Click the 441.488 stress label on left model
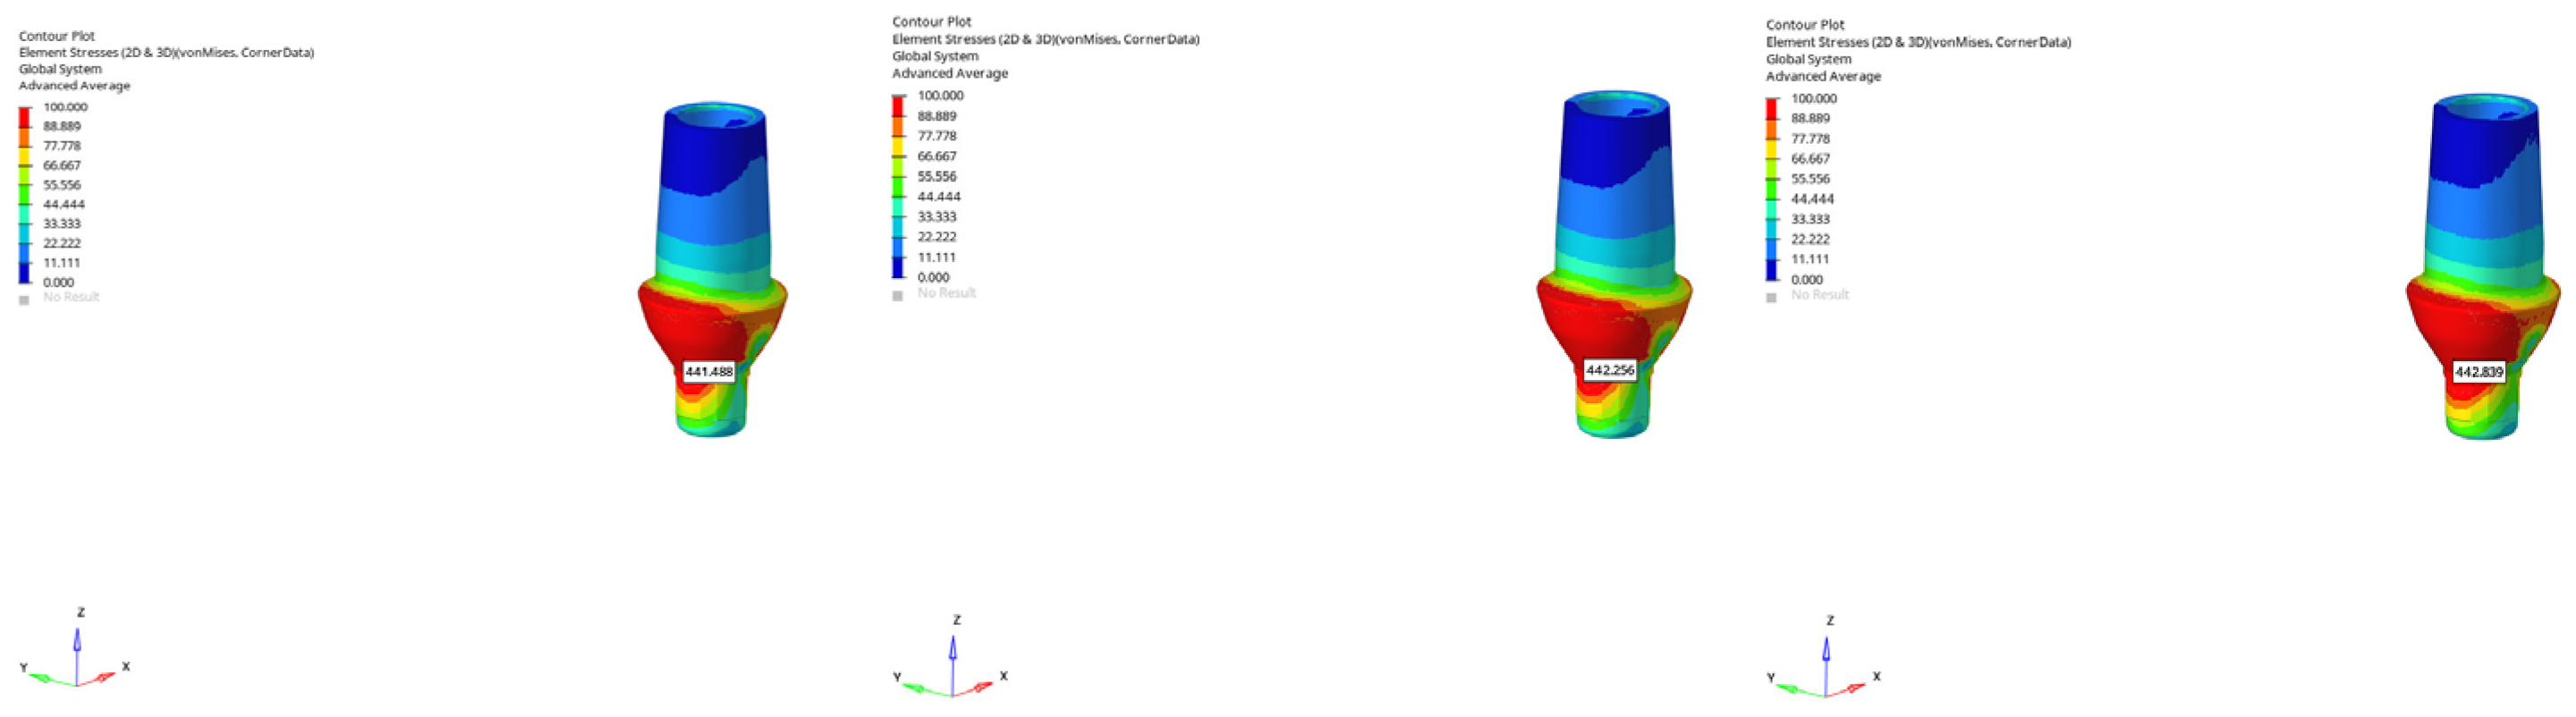Screen dimensions: 2576x717 (708, 371)
